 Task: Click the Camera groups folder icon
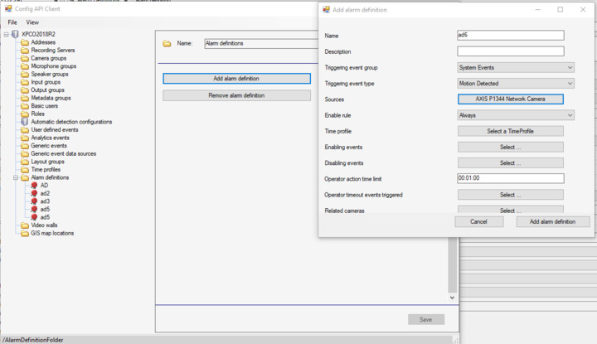pos(24,59)
